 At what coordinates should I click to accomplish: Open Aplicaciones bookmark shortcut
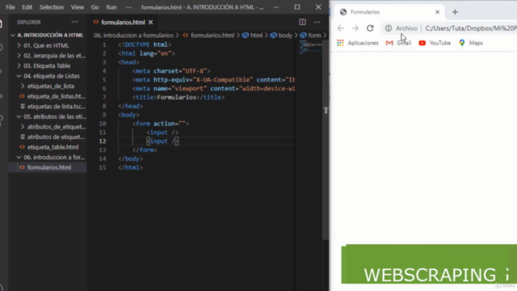(358, 43)
